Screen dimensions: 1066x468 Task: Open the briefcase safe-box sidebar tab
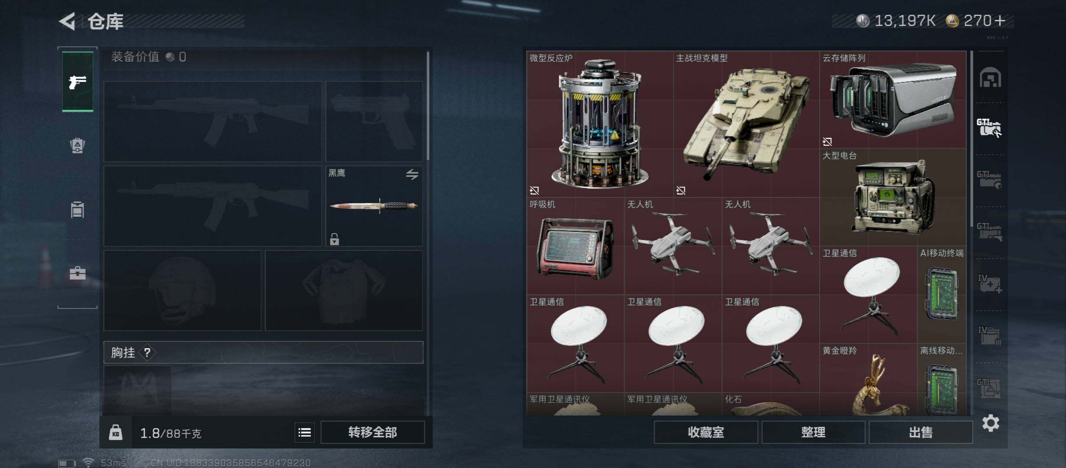[78, 273]
